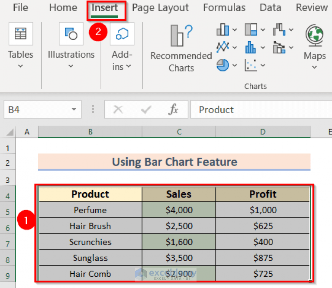
Task: Switch to the Insert tab
Action: (105, 8)
